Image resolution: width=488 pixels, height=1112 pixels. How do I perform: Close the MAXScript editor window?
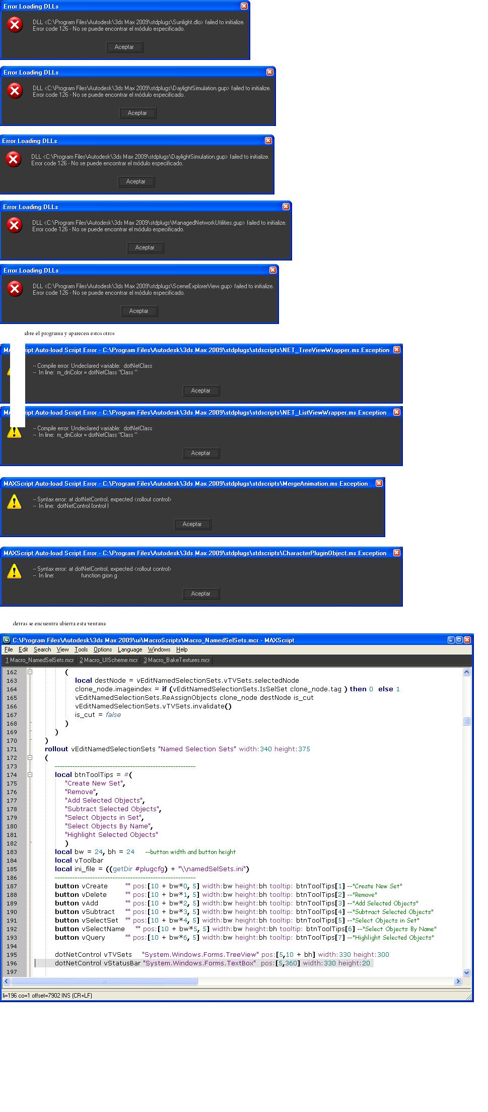(467, 640)
